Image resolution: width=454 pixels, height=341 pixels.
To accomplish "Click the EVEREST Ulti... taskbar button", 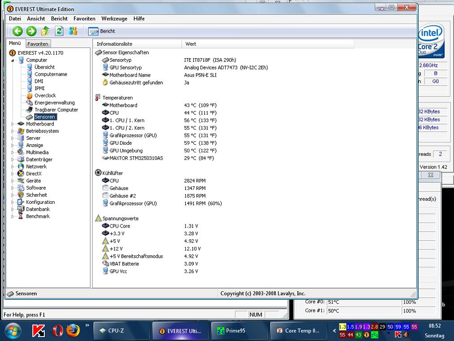I will 180,331.
